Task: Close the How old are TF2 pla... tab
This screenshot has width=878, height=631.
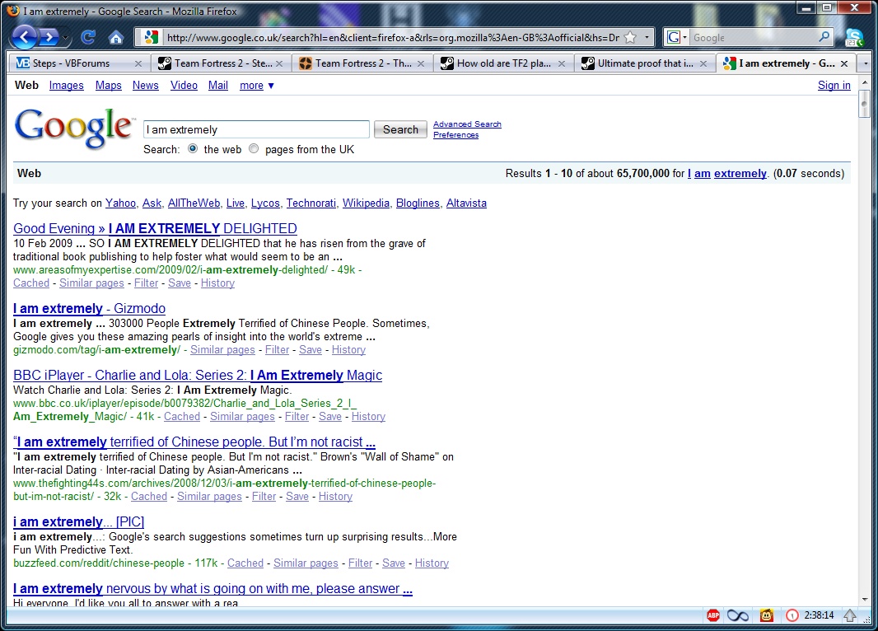Action: click(562, 63)
